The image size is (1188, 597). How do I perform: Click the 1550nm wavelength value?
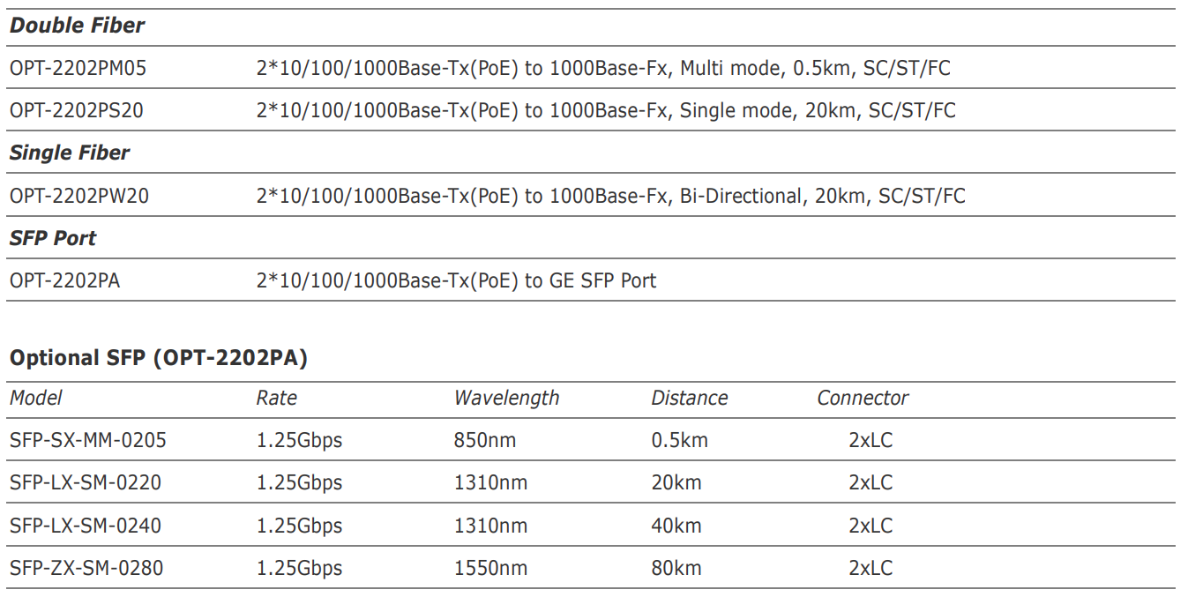490,568
